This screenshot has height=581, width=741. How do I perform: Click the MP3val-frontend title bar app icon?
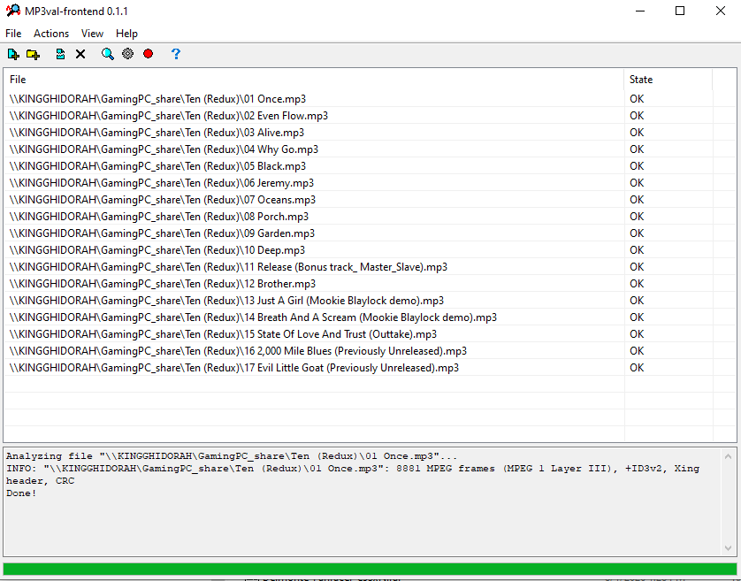point(13,11)
